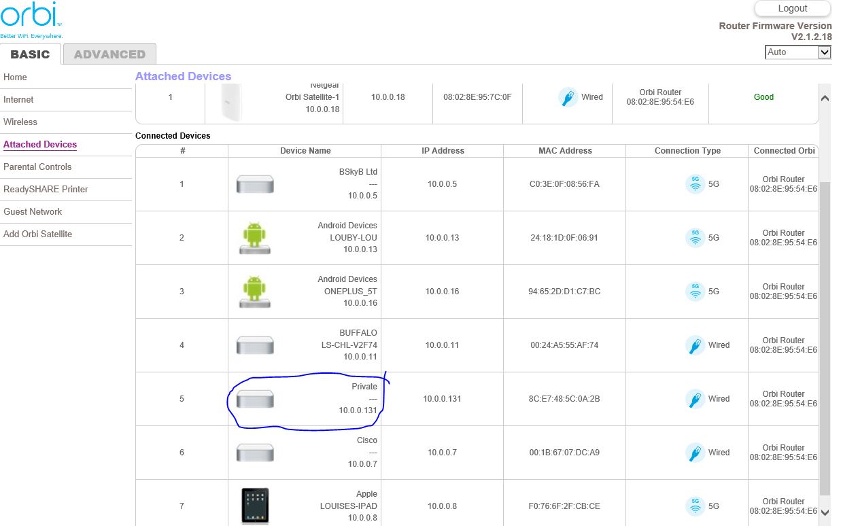Click the ONEPLUS_5T Android device icon
Image resolution: width=841 pixels, height=526 pixels.
coord(255,292)
